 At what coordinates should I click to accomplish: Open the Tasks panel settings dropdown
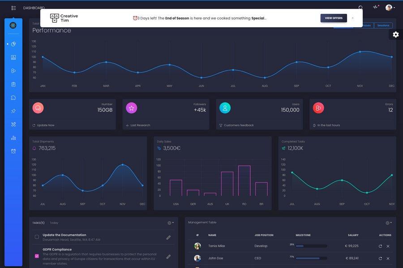tap(169, 222)
